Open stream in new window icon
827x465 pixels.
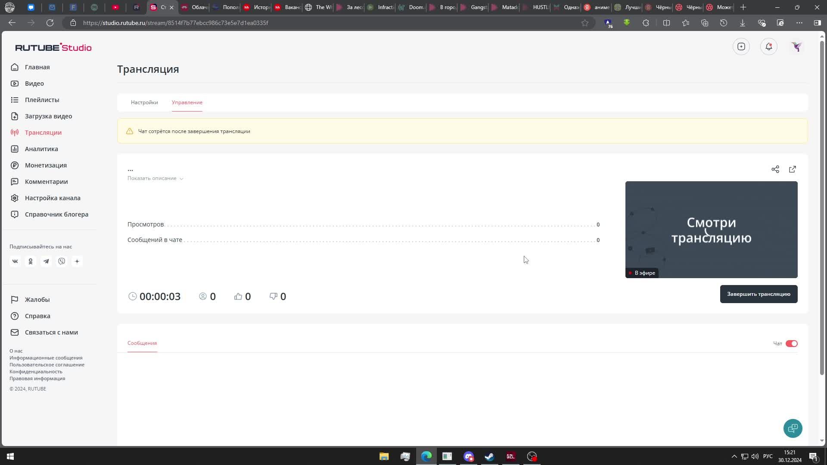point(793,169)
